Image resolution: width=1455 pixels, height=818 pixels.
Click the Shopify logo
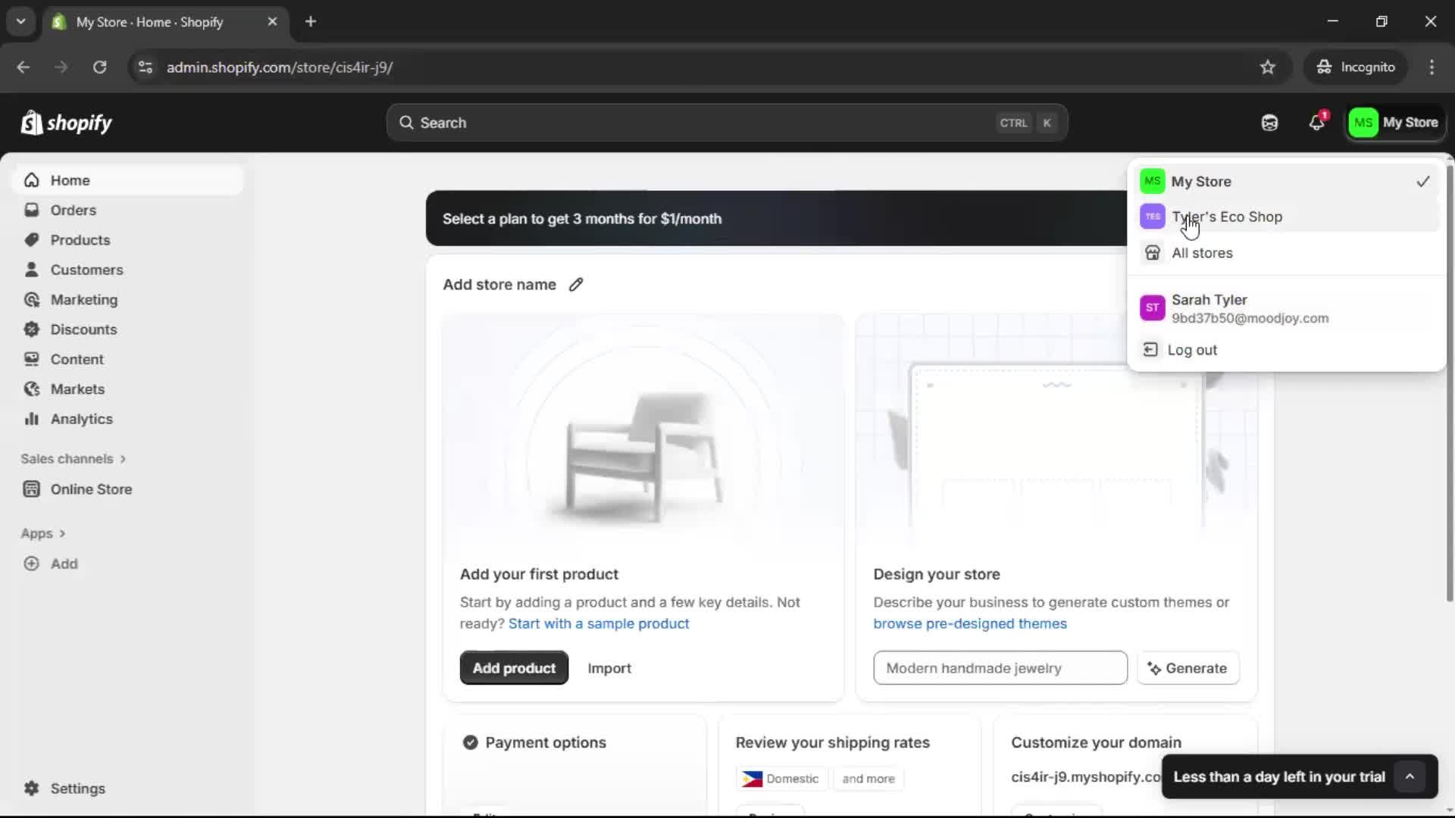tap(67, 122)
